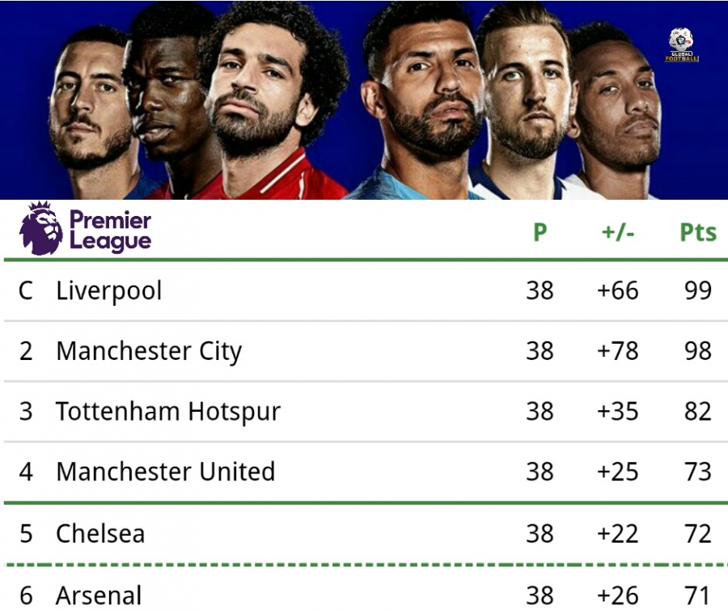Screen dimensions: 728x610
Task: Click the player wearing the red jersey
Action: pyautogui.click(x=267, y=105)
